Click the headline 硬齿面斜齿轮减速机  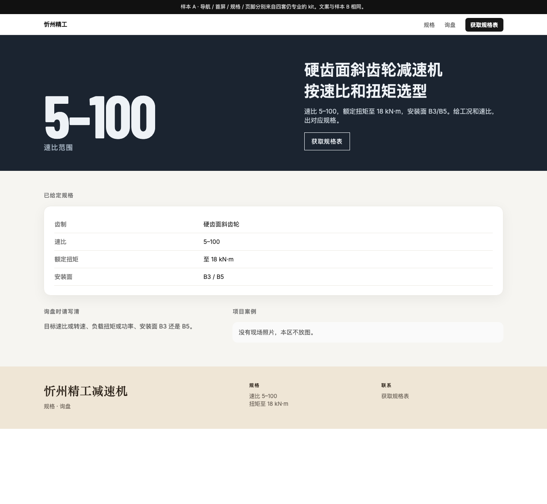373,70
